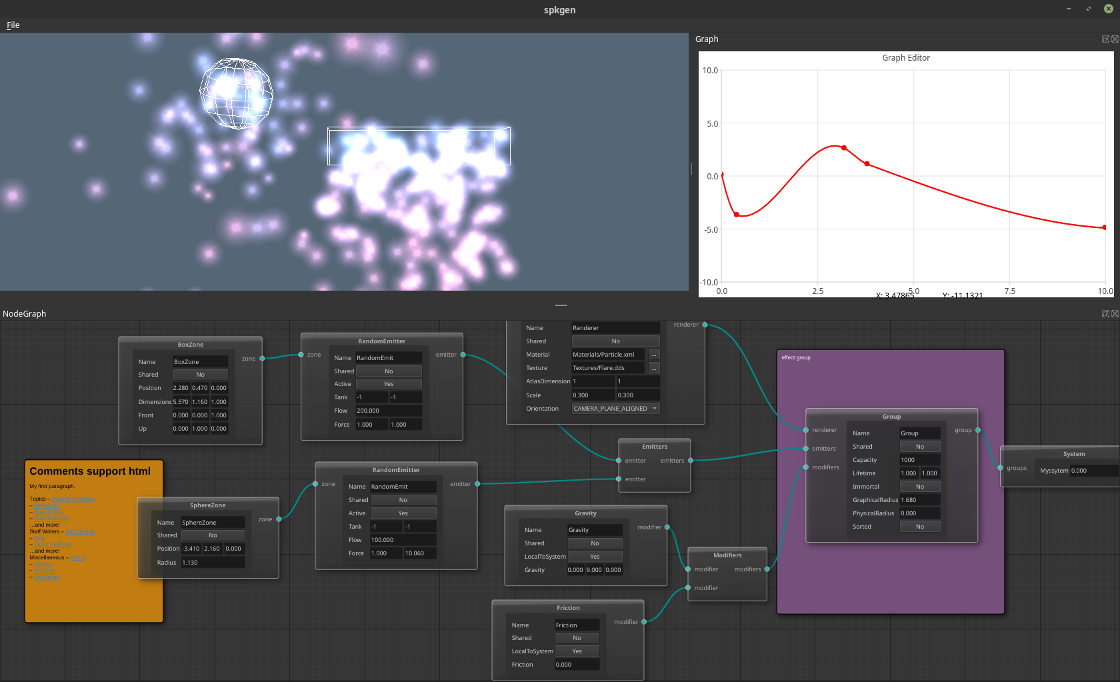Screen dimensions: 1120x682
Task: Edit the Flow field showing 200.000
Action: tap(389, 411)
